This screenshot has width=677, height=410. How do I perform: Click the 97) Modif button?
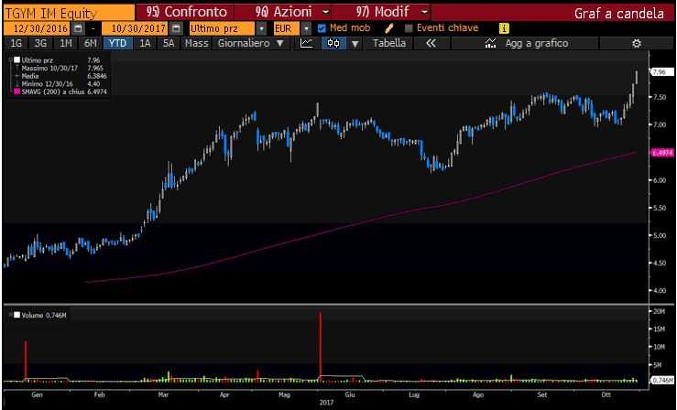tap(382, 12)
